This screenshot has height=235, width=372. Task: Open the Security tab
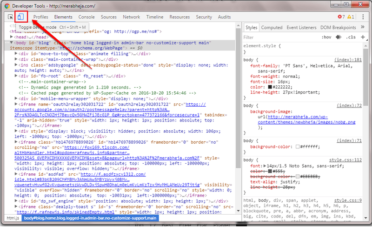click(x=204, y=17)
